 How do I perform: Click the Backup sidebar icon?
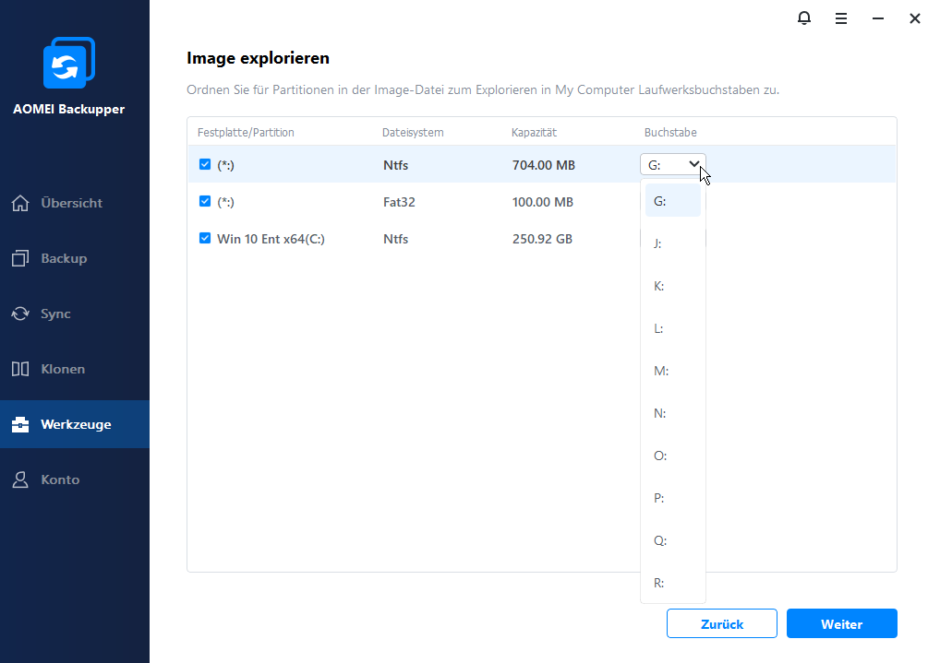pyautogui.click(x=20, y=258)
